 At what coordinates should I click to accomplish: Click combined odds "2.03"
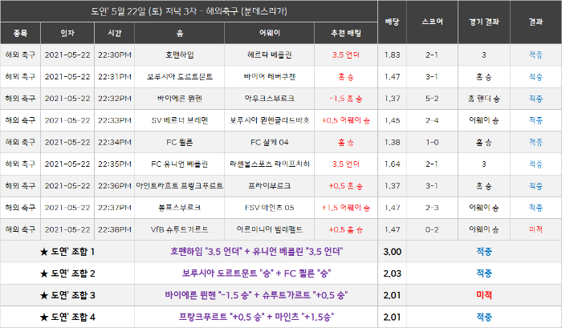(x=392, y=273)
